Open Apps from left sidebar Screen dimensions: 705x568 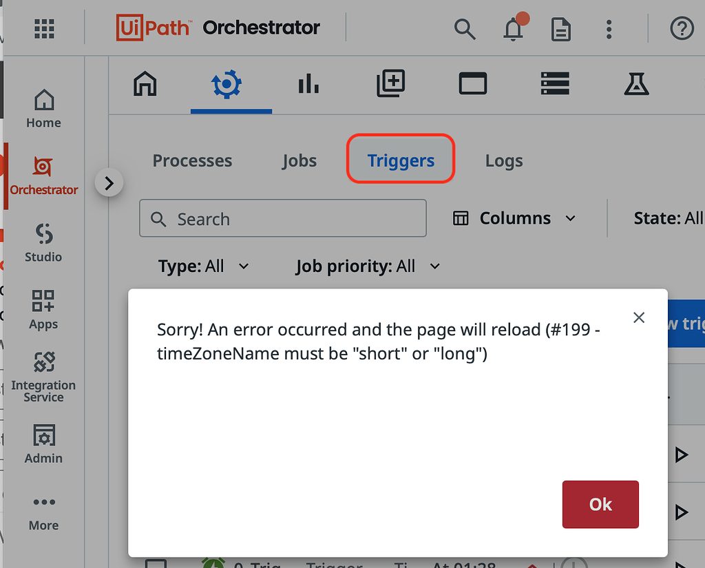[x=43, y=310]
